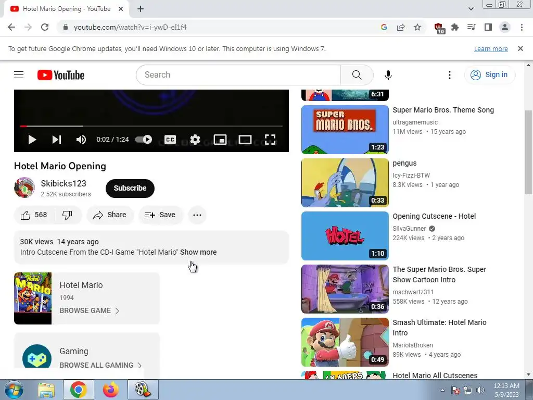Viewport: 533px width, 400px height.
Task: Open Hotel Mario game cover thumbnail
Action: click(x=33, y=298)
